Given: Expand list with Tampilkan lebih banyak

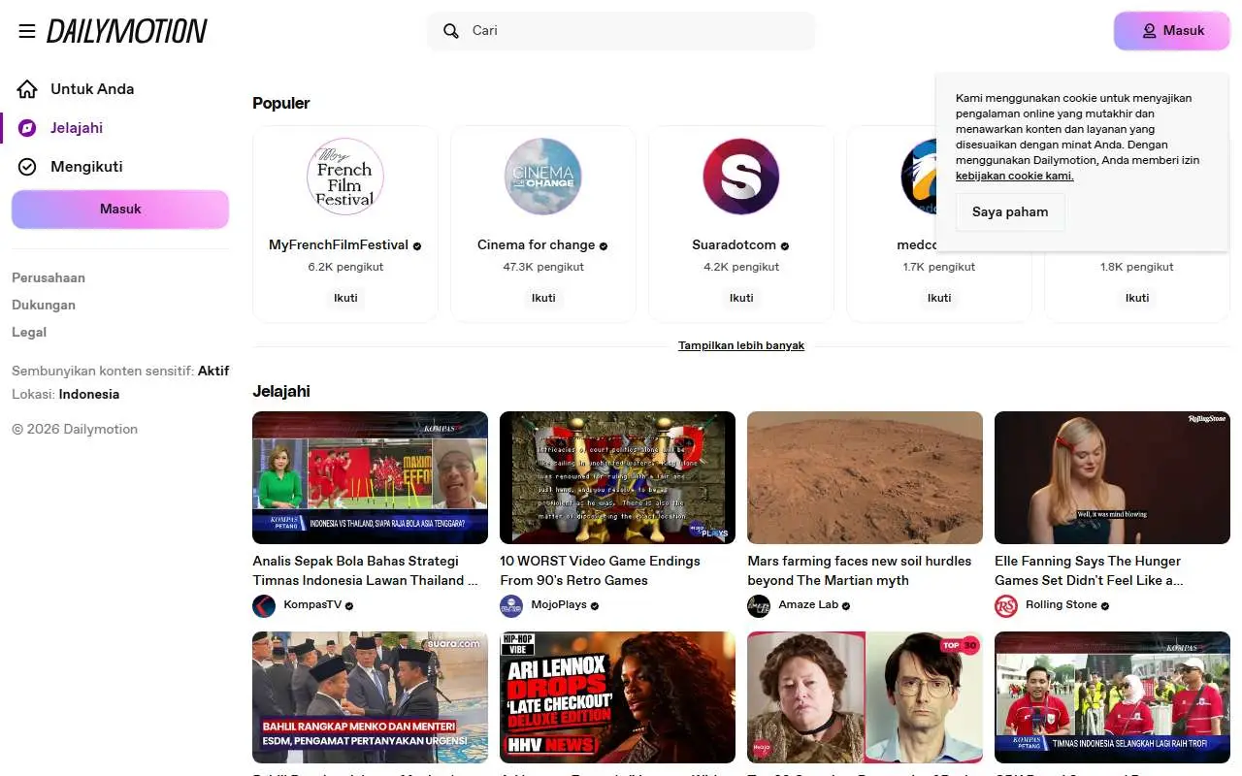Looking at the screenshot, I should [741, 345].
